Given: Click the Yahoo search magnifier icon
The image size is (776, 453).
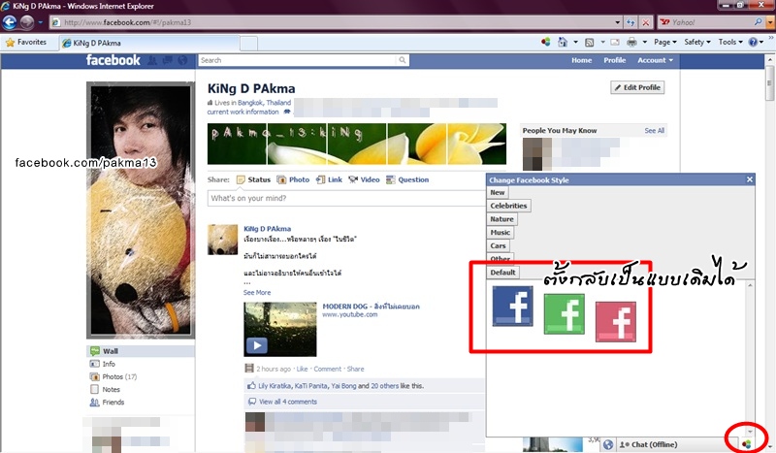Looking at the screenshot, I should click(x=758, y=22).
